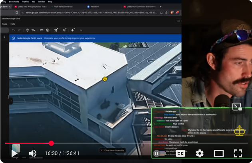This screenshot has height=163, width=252.
Task: Select the Add placemark pin tool
Action: pos(27,30)
